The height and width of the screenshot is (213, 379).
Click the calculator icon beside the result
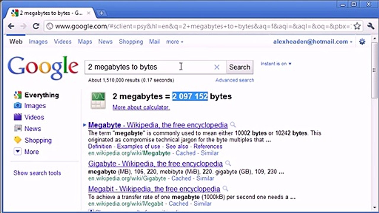click(98, 101)
